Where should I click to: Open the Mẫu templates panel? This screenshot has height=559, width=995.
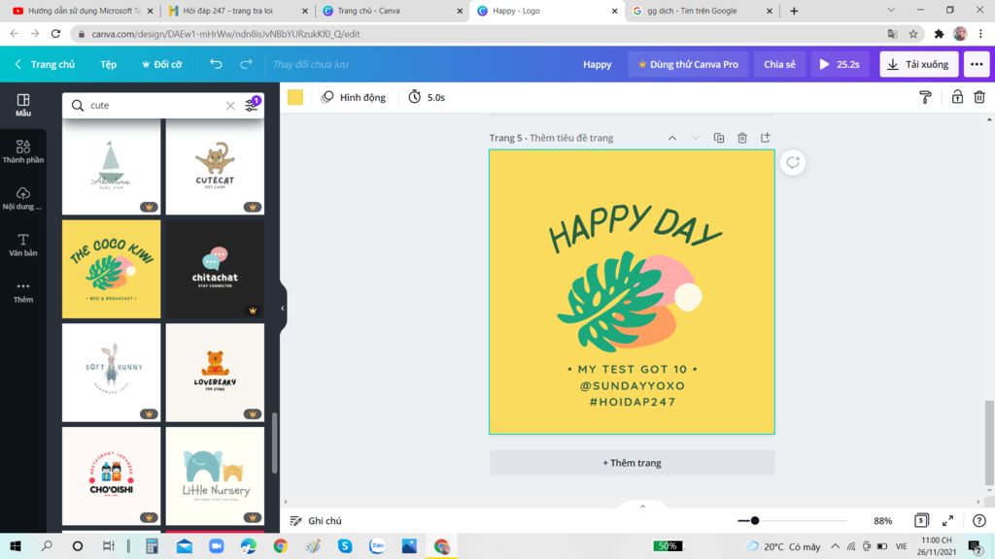23,105
